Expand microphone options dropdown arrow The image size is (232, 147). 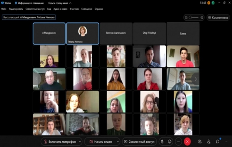(x=80, y=142)
